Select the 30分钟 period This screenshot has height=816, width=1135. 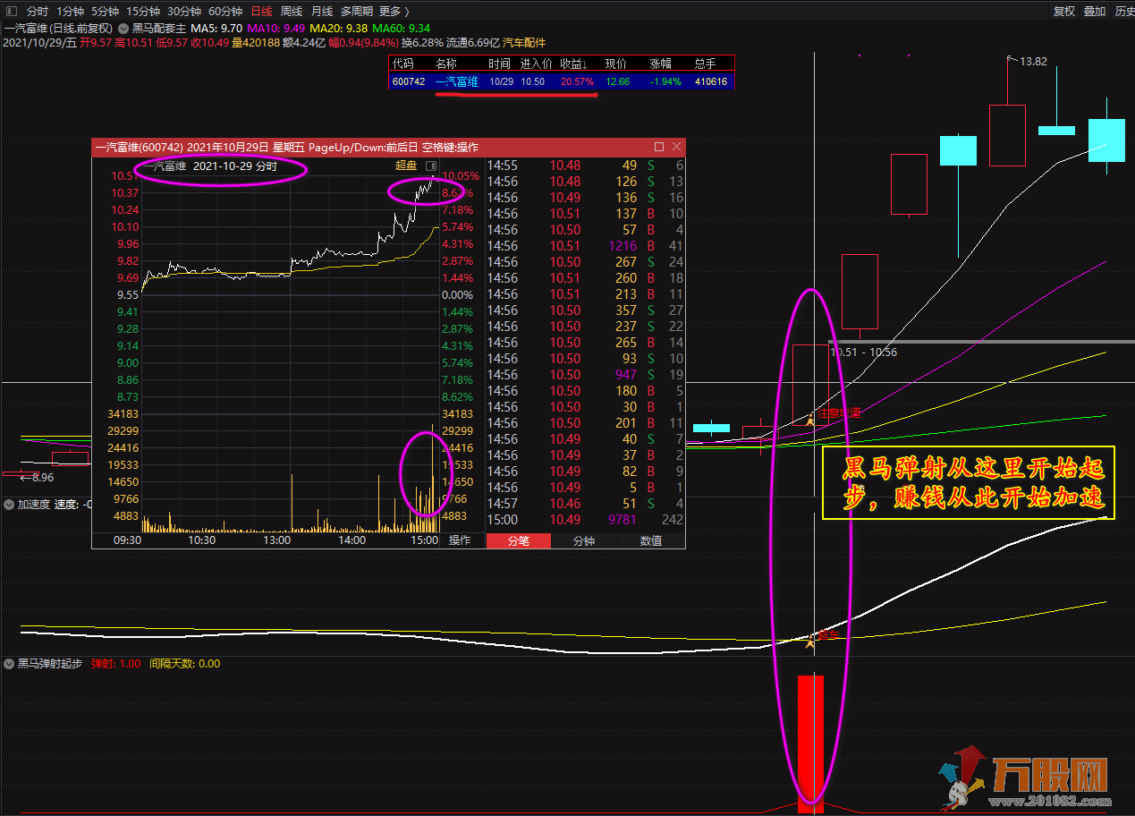184,12
